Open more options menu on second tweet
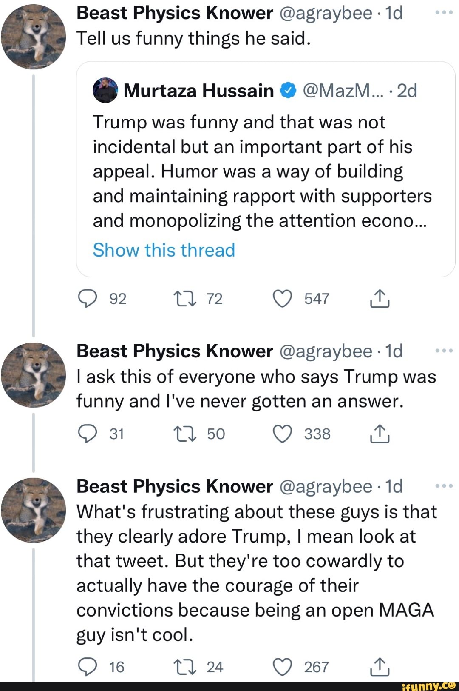This screenshot has width=459, height=691. [445, 351]
